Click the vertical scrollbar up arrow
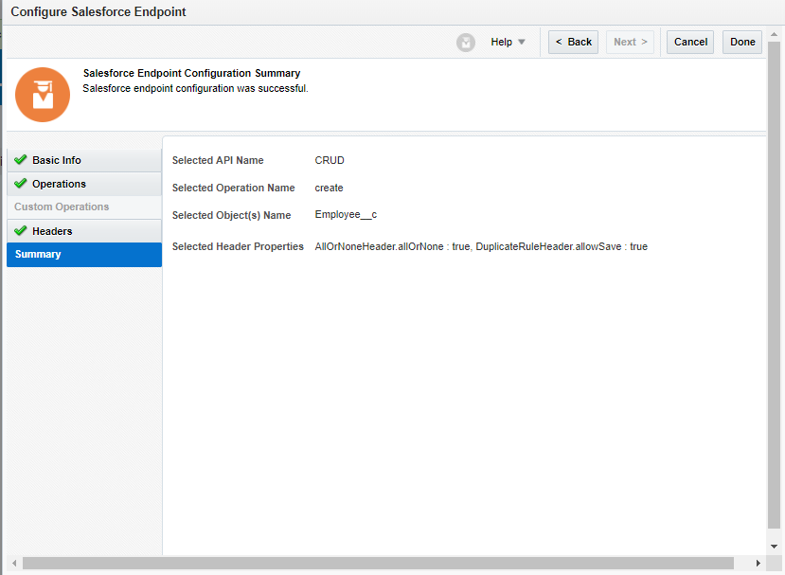This screenshot has width=785, height=575. (x=774, y=34)
